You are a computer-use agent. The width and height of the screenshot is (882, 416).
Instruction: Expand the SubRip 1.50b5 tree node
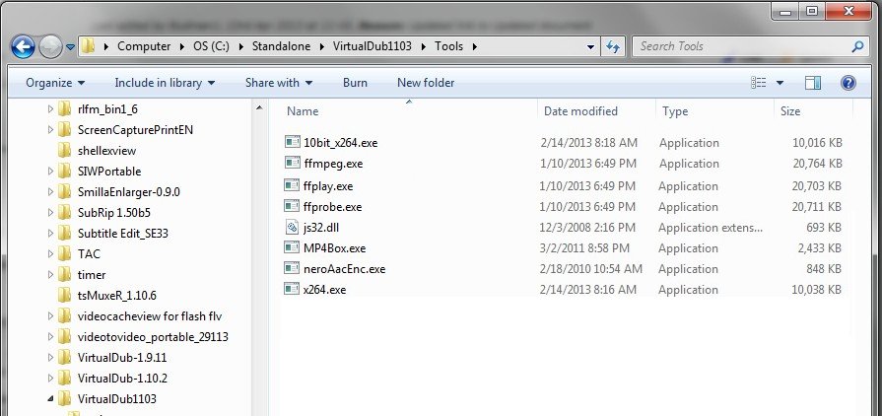50,213
